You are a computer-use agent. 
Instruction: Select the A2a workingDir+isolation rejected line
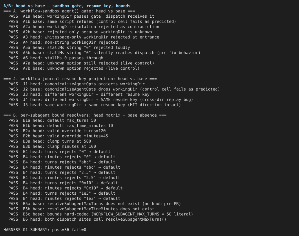tap(84, 27)
